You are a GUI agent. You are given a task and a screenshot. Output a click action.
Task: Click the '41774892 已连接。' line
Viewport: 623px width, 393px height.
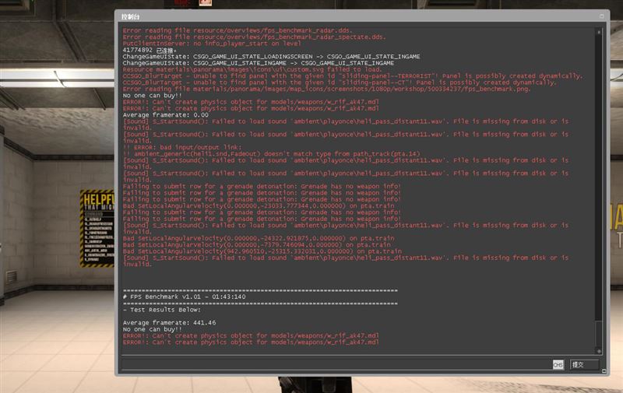150,50
